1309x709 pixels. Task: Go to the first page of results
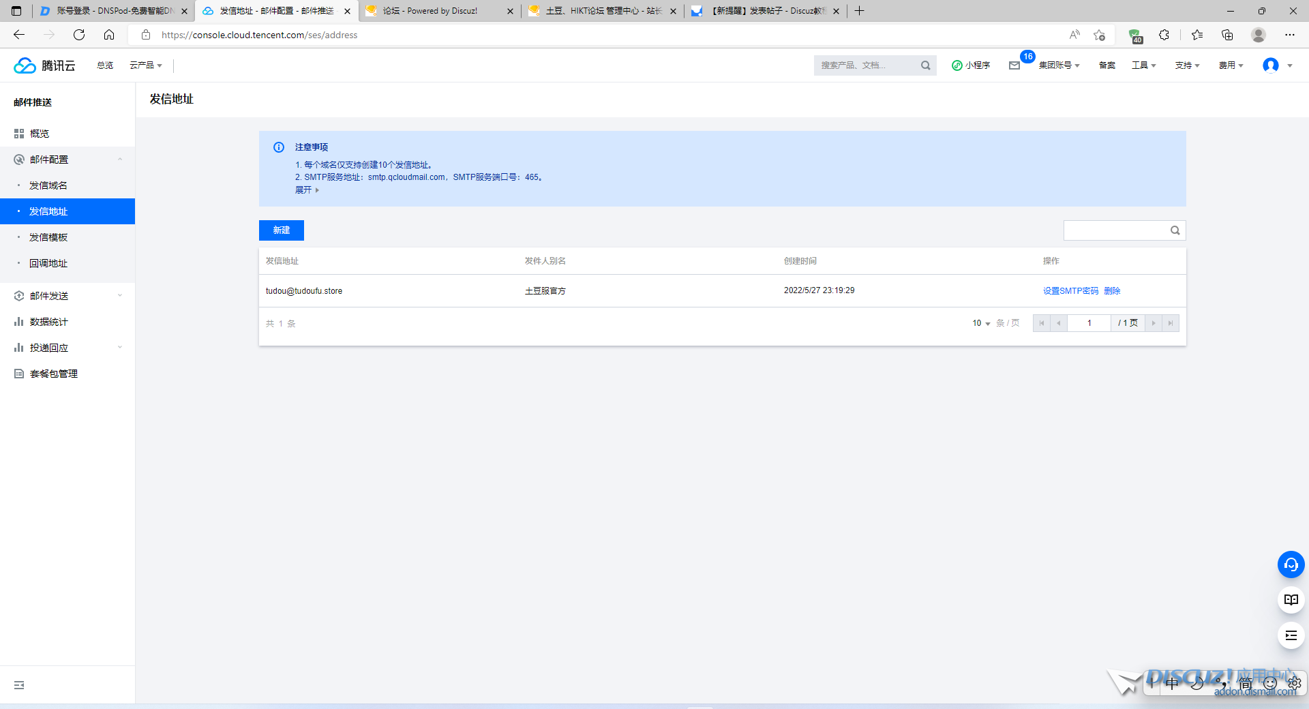(1042, 323)
